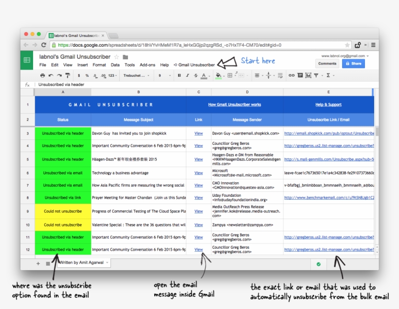Image resolution: width=399 pixels, height=309 pixels.
Task: Click the Filter icon
Action: click(317, 75)
